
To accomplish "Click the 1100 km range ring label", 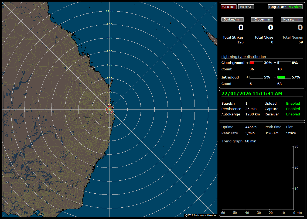I will coord(110,11).
